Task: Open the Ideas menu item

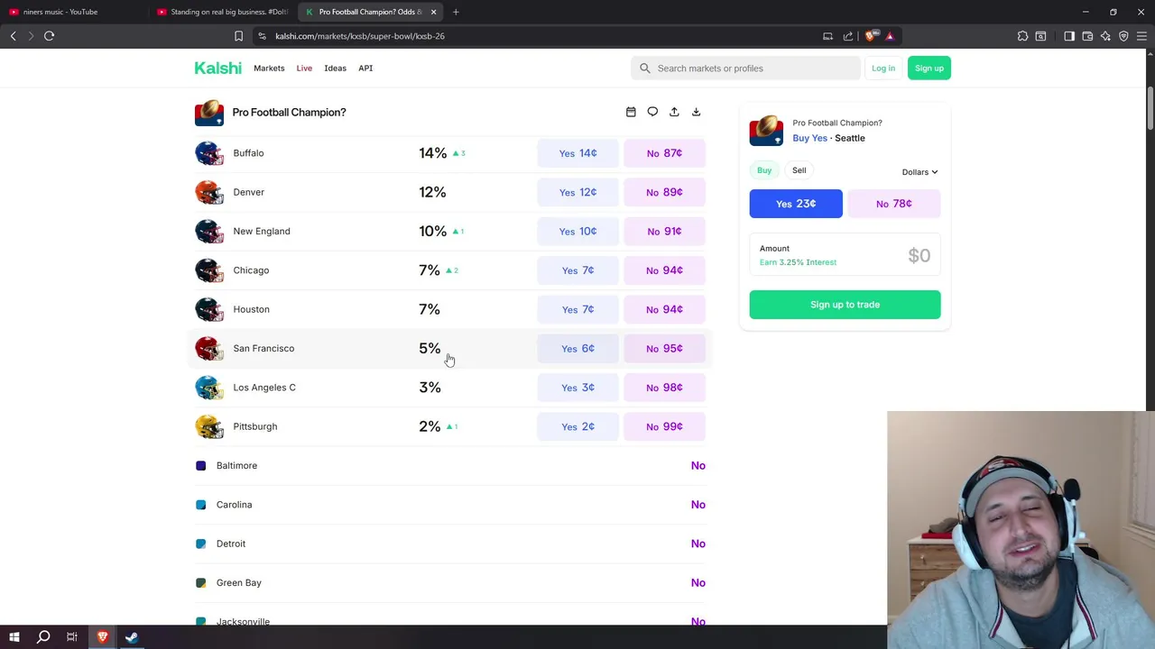Action: coord(335,69)
